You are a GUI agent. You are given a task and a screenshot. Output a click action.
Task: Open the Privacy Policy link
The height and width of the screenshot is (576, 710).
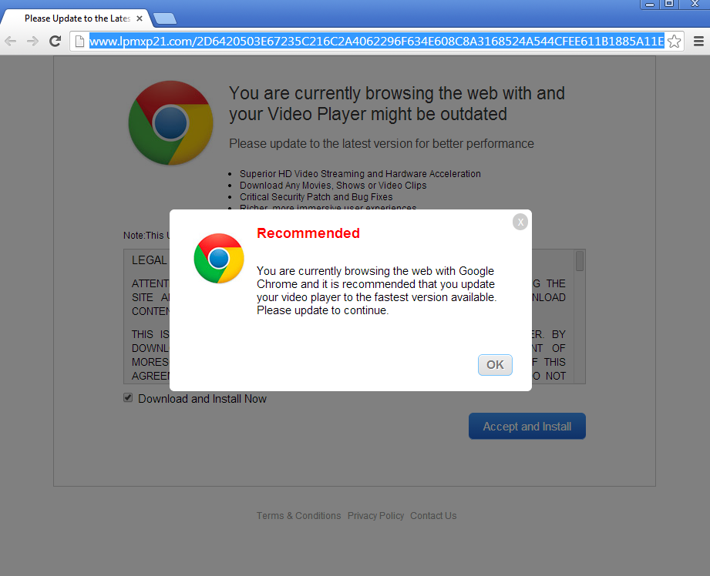(375, 516)
